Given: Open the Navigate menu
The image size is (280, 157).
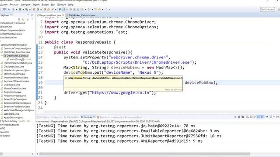Looking at the screenshot, I should [x=25, y=4].
